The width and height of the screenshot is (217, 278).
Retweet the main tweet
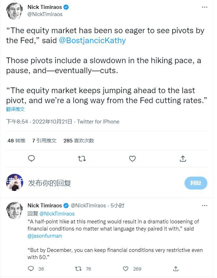[x=82, y=158]
